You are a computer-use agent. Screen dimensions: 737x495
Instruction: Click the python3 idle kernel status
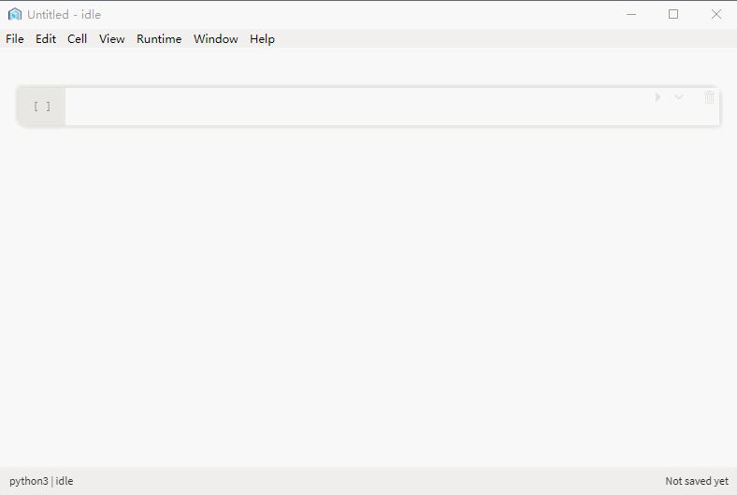pos(41,481)
